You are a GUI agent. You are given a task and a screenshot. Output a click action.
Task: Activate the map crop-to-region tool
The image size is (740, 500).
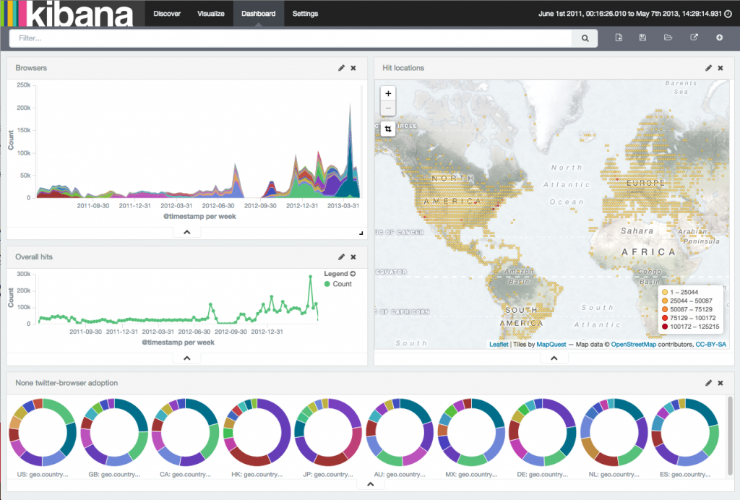(388, 129)
